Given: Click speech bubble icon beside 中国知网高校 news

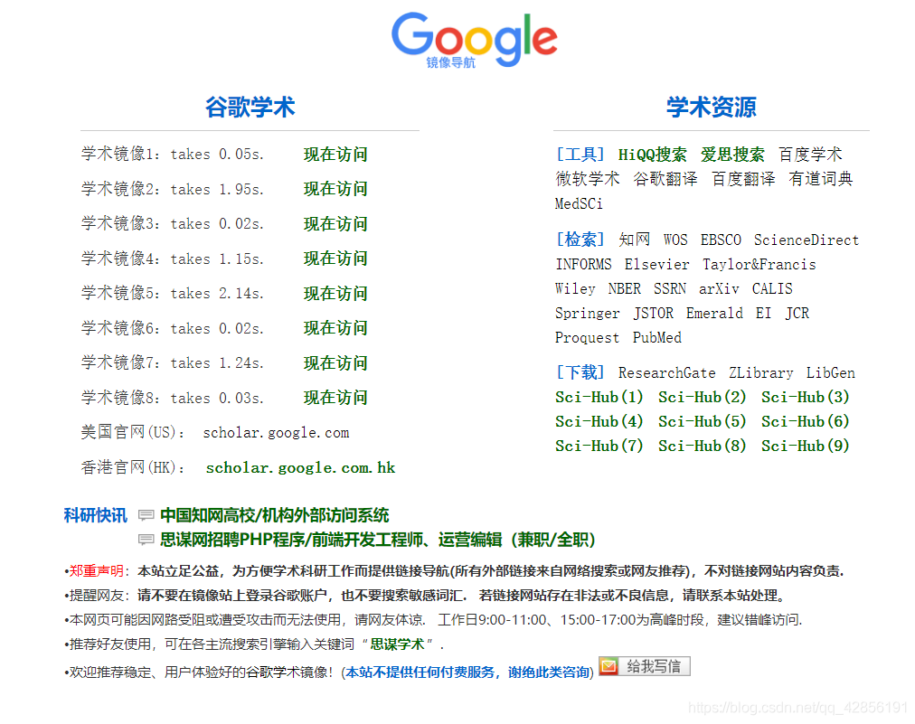Looking at the screenshot, I should pos(146,515).
